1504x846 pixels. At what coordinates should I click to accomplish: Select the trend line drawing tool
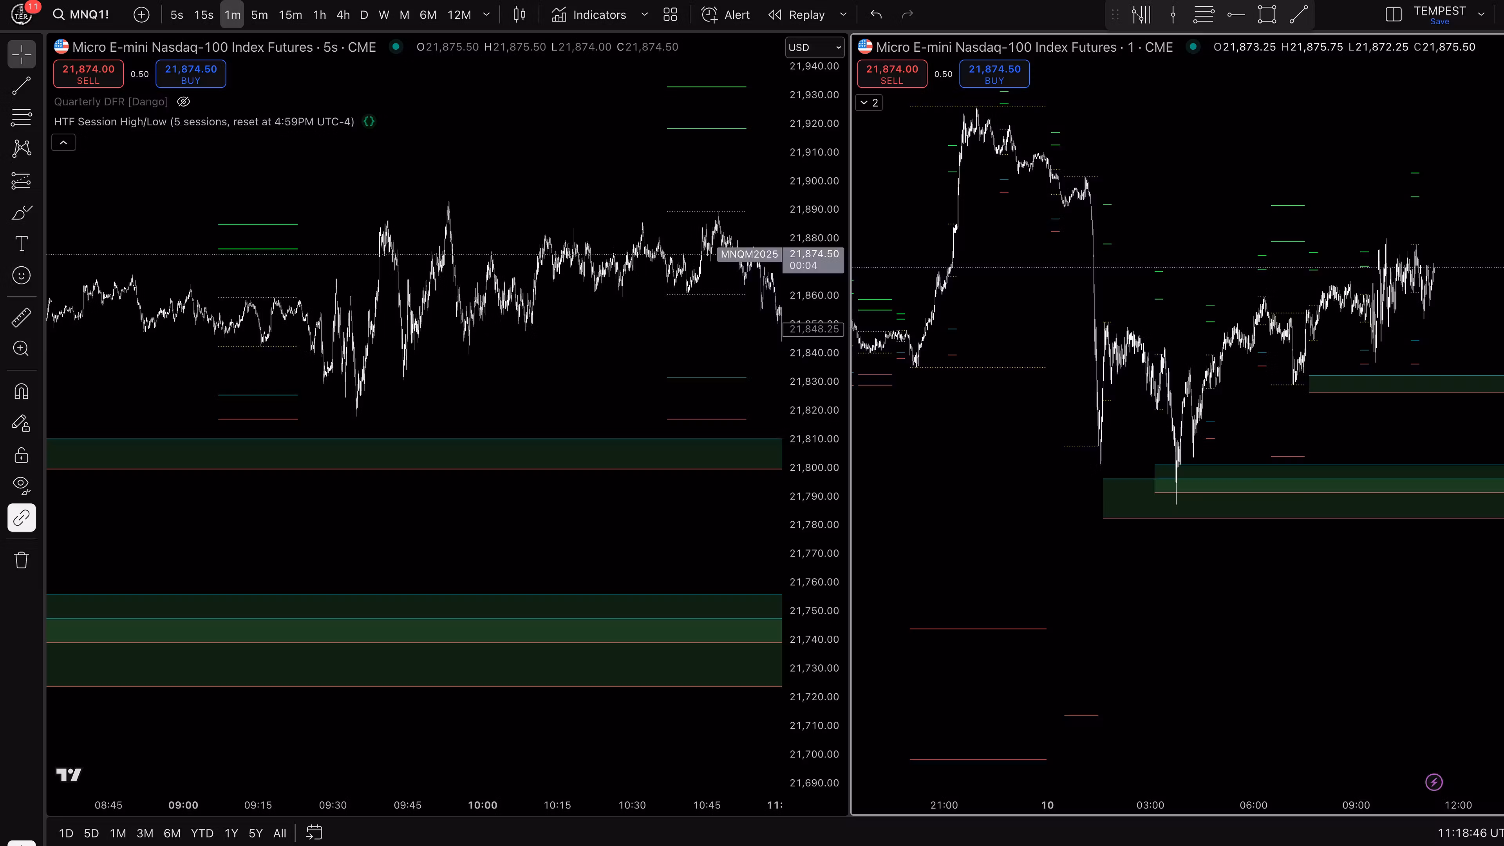(x=22, y=86)
